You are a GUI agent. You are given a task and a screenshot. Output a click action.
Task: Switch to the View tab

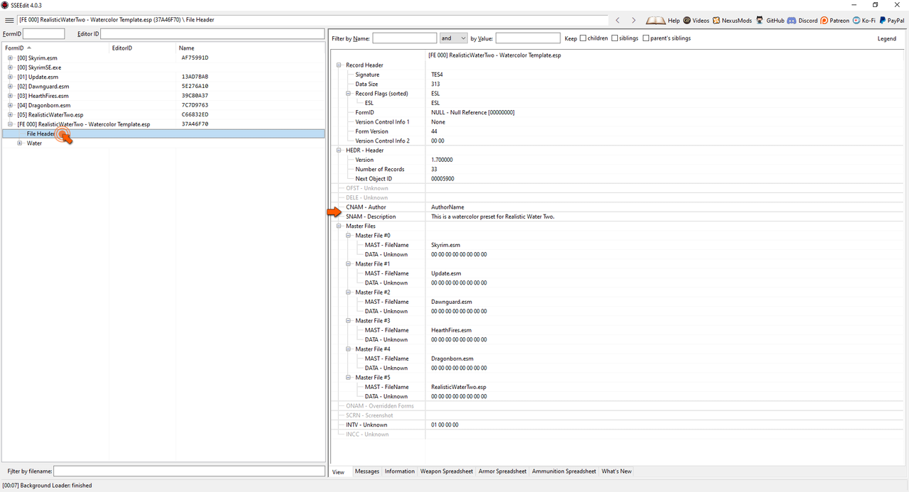(338, 471)
